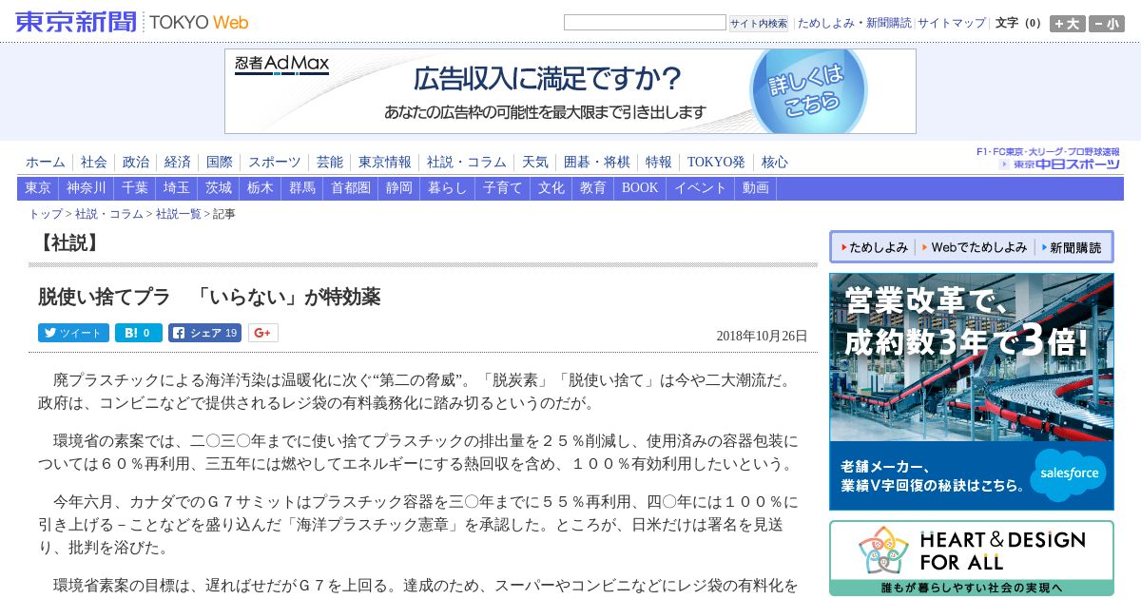The width and height of the screenshot is (1141, 599).
Task: Open the ためしよみ・新聞購読 link
Action: pyautogui.click(x=854, y=23)
